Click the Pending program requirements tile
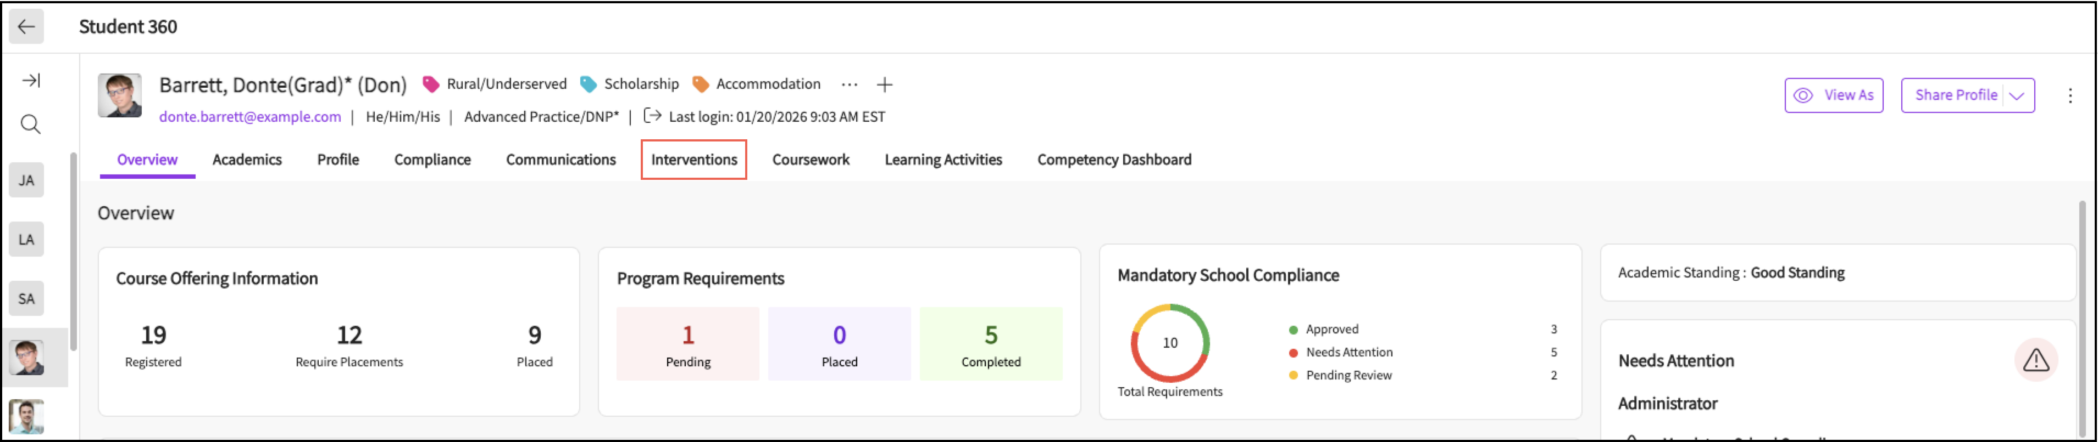 point(687,344)
